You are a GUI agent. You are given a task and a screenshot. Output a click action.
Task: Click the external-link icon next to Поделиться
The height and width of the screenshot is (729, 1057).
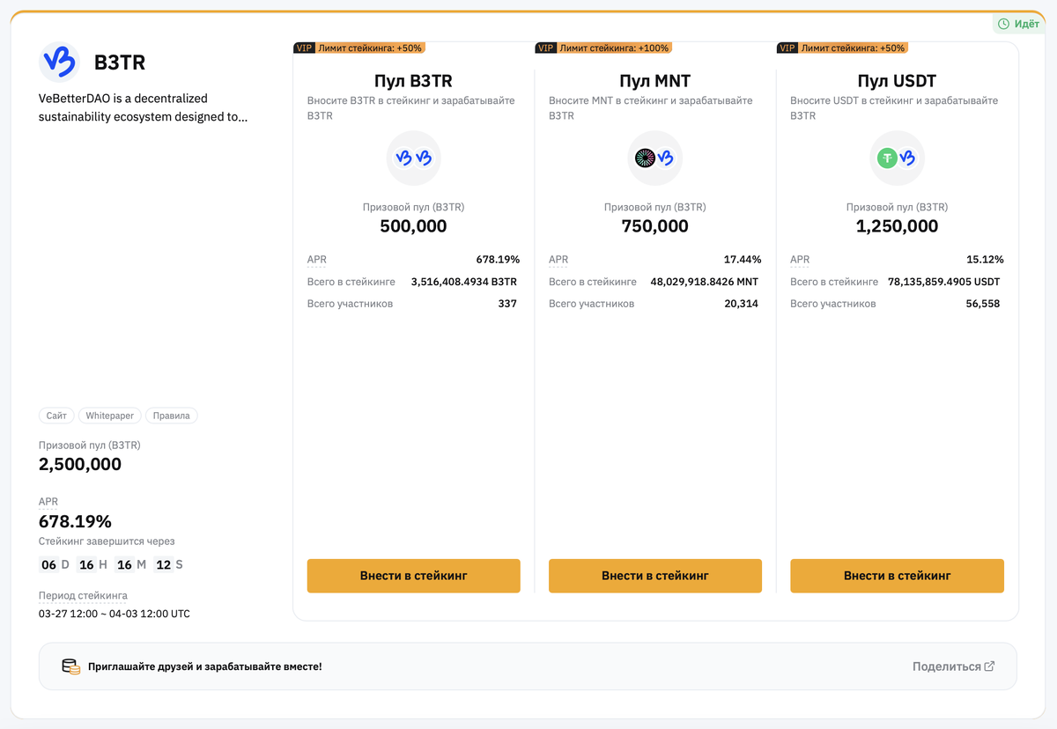tap(988, 666)
